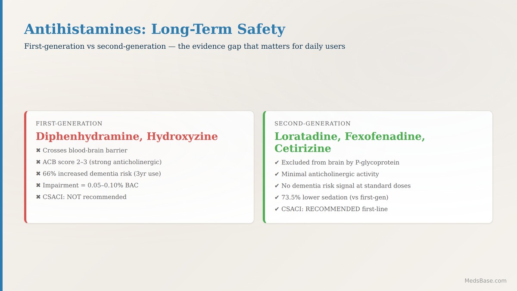Select the 'Antihistamines: Long-Term Safety' title

(x=155, y=29)
